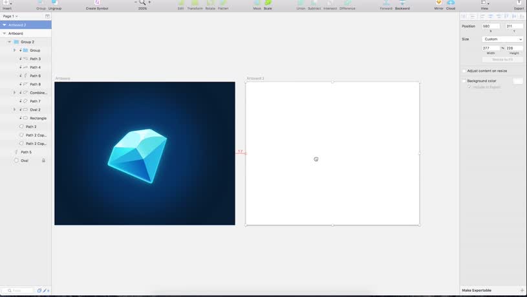Click the Forward arrange icon
Screen dimensions: 527x297
(x=386, y=3)
